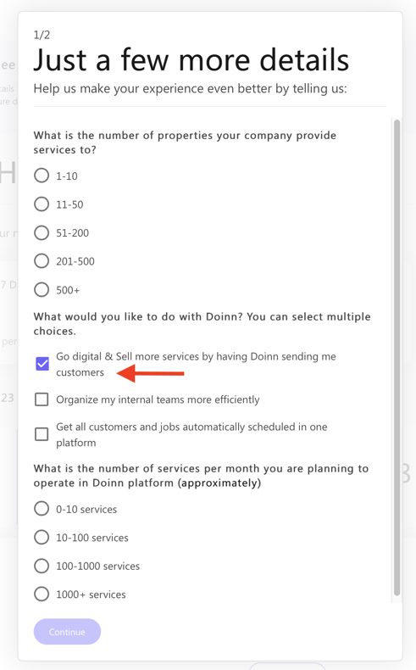
Task: Choose the 10-100 services radio button
Action: coord(42,537)
